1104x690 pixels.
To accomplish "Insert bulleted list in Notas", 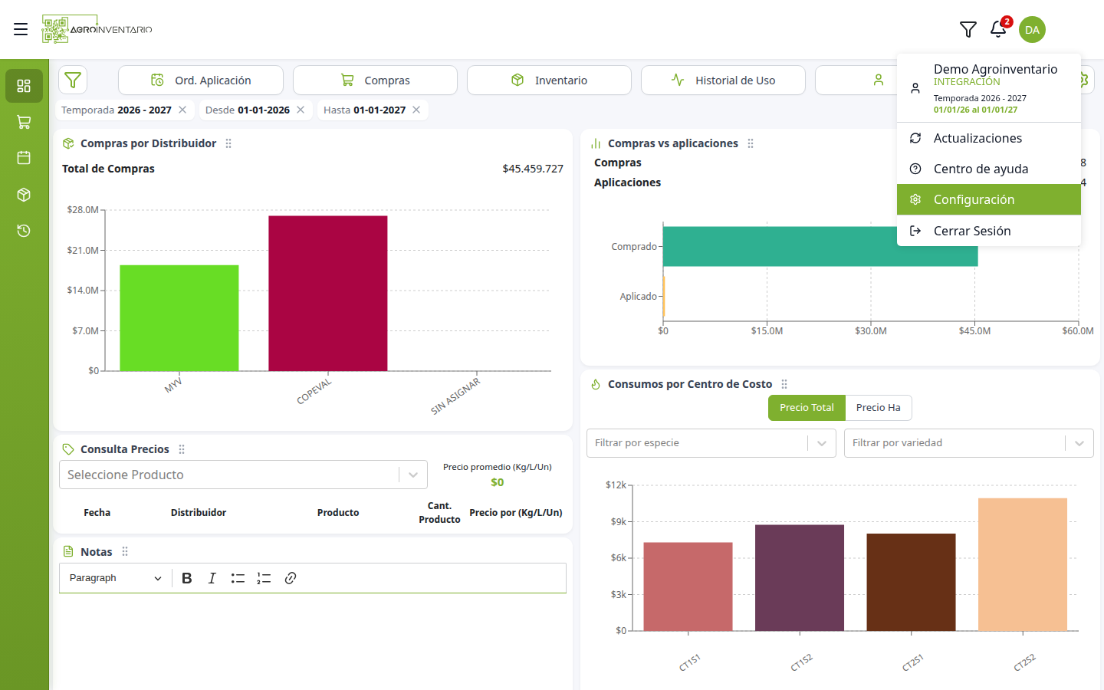I will point(238,578).
